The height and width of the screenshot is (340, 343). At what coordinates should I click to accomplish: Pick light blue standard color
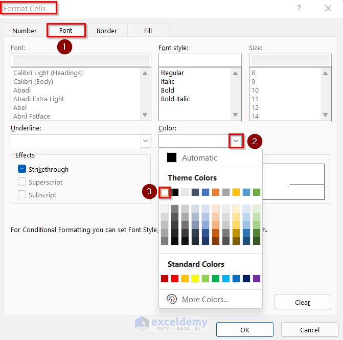[x=226, y=279]
